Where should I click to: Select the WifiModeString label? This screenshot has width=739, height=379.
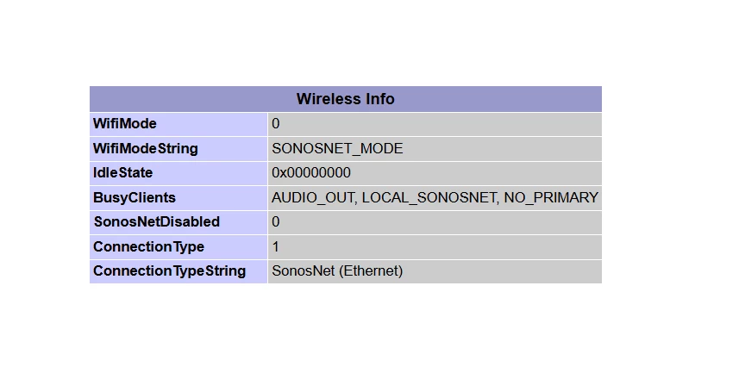(145, 148)
